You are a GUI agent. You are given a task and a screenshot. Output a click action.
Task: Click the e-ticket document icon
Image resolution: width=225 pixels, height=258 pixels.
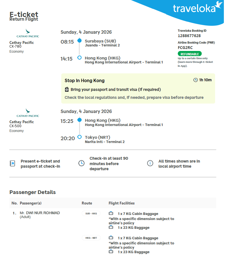click(x=12, y=163)
